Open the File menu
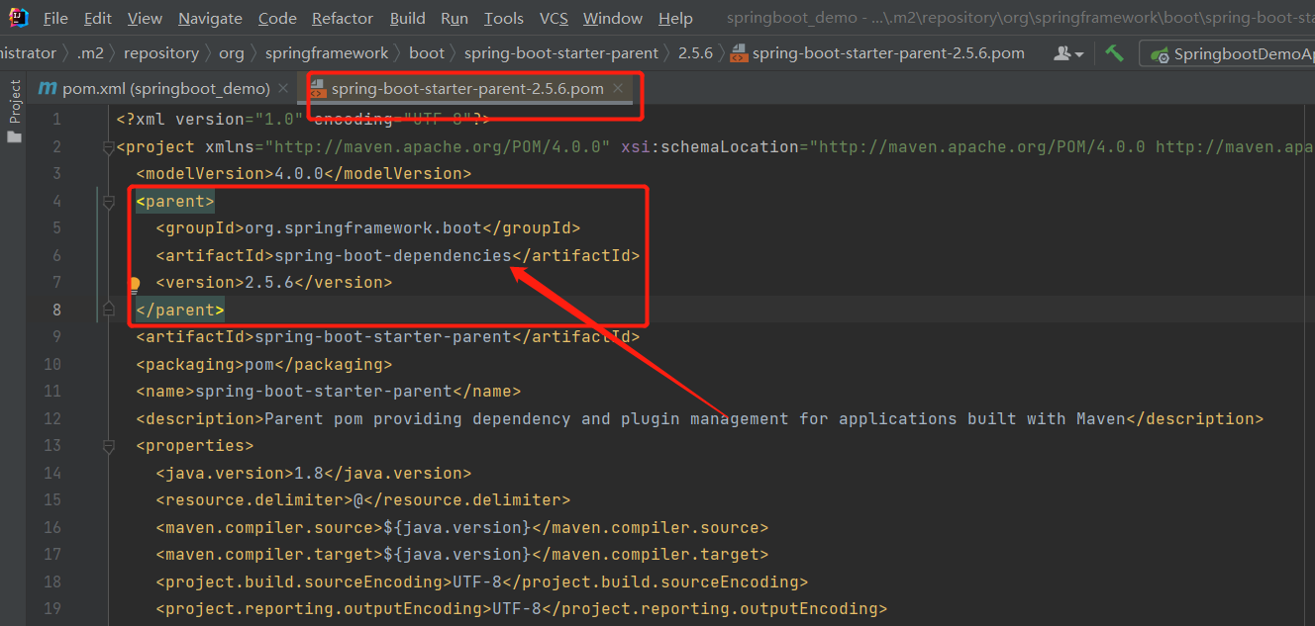Screen dimensions: 1315x626 56,19
